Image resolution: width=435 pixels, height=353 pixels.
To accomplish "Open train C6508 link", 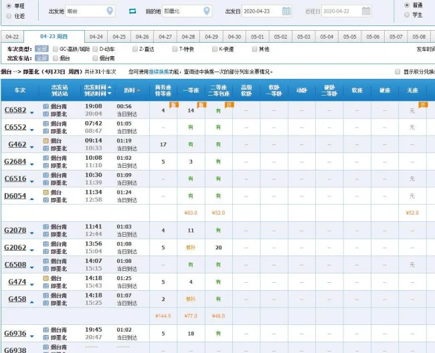I will (x=15, y=265).
